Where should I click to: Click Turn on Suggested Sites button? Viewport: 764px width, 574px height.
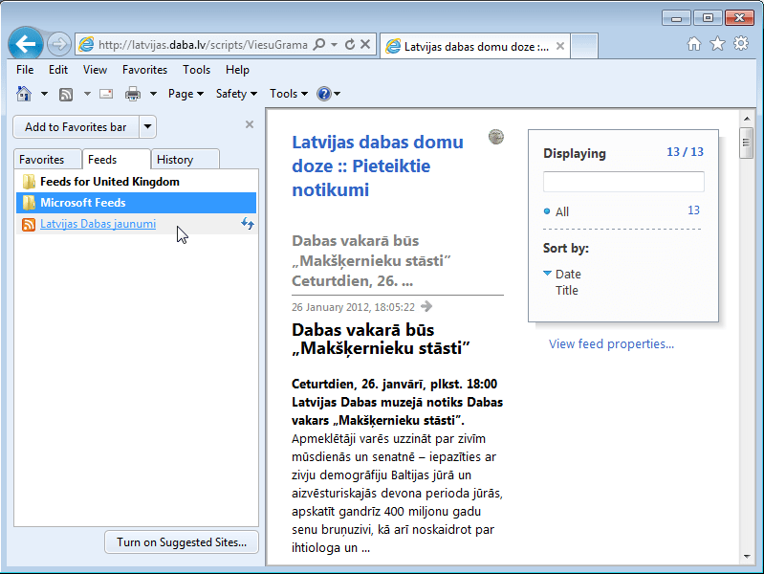(x=182, y=542)
